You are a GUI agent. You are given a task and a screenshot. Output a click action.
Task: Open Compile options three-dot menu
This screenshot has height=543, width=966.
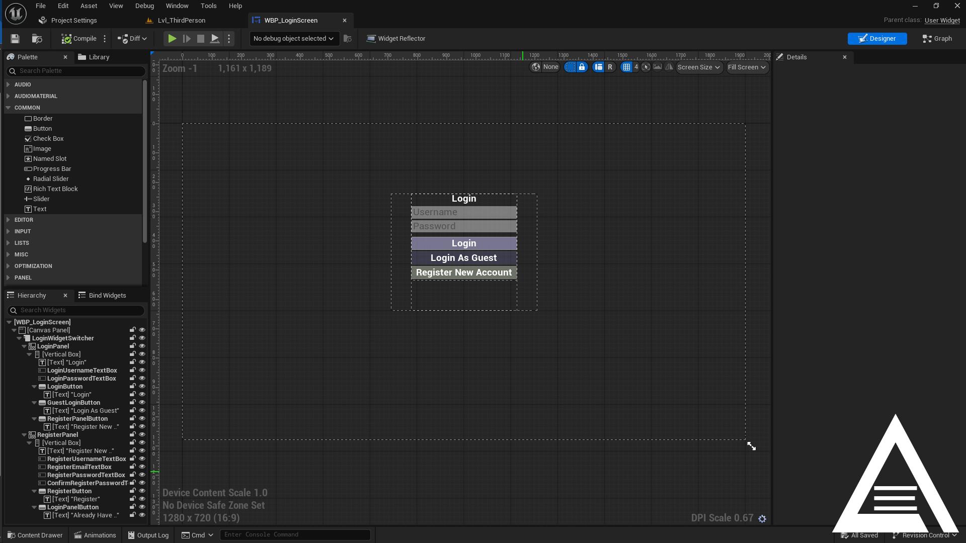[105, 39]
